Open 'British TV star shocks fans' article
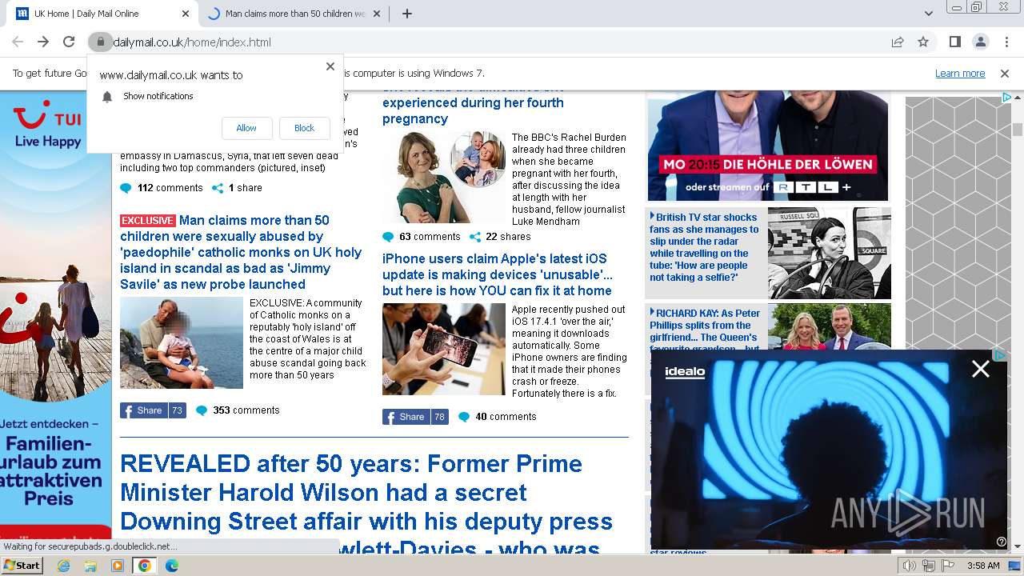The width and height of the screenshot is (1024, 576). [x=704, y=247]
